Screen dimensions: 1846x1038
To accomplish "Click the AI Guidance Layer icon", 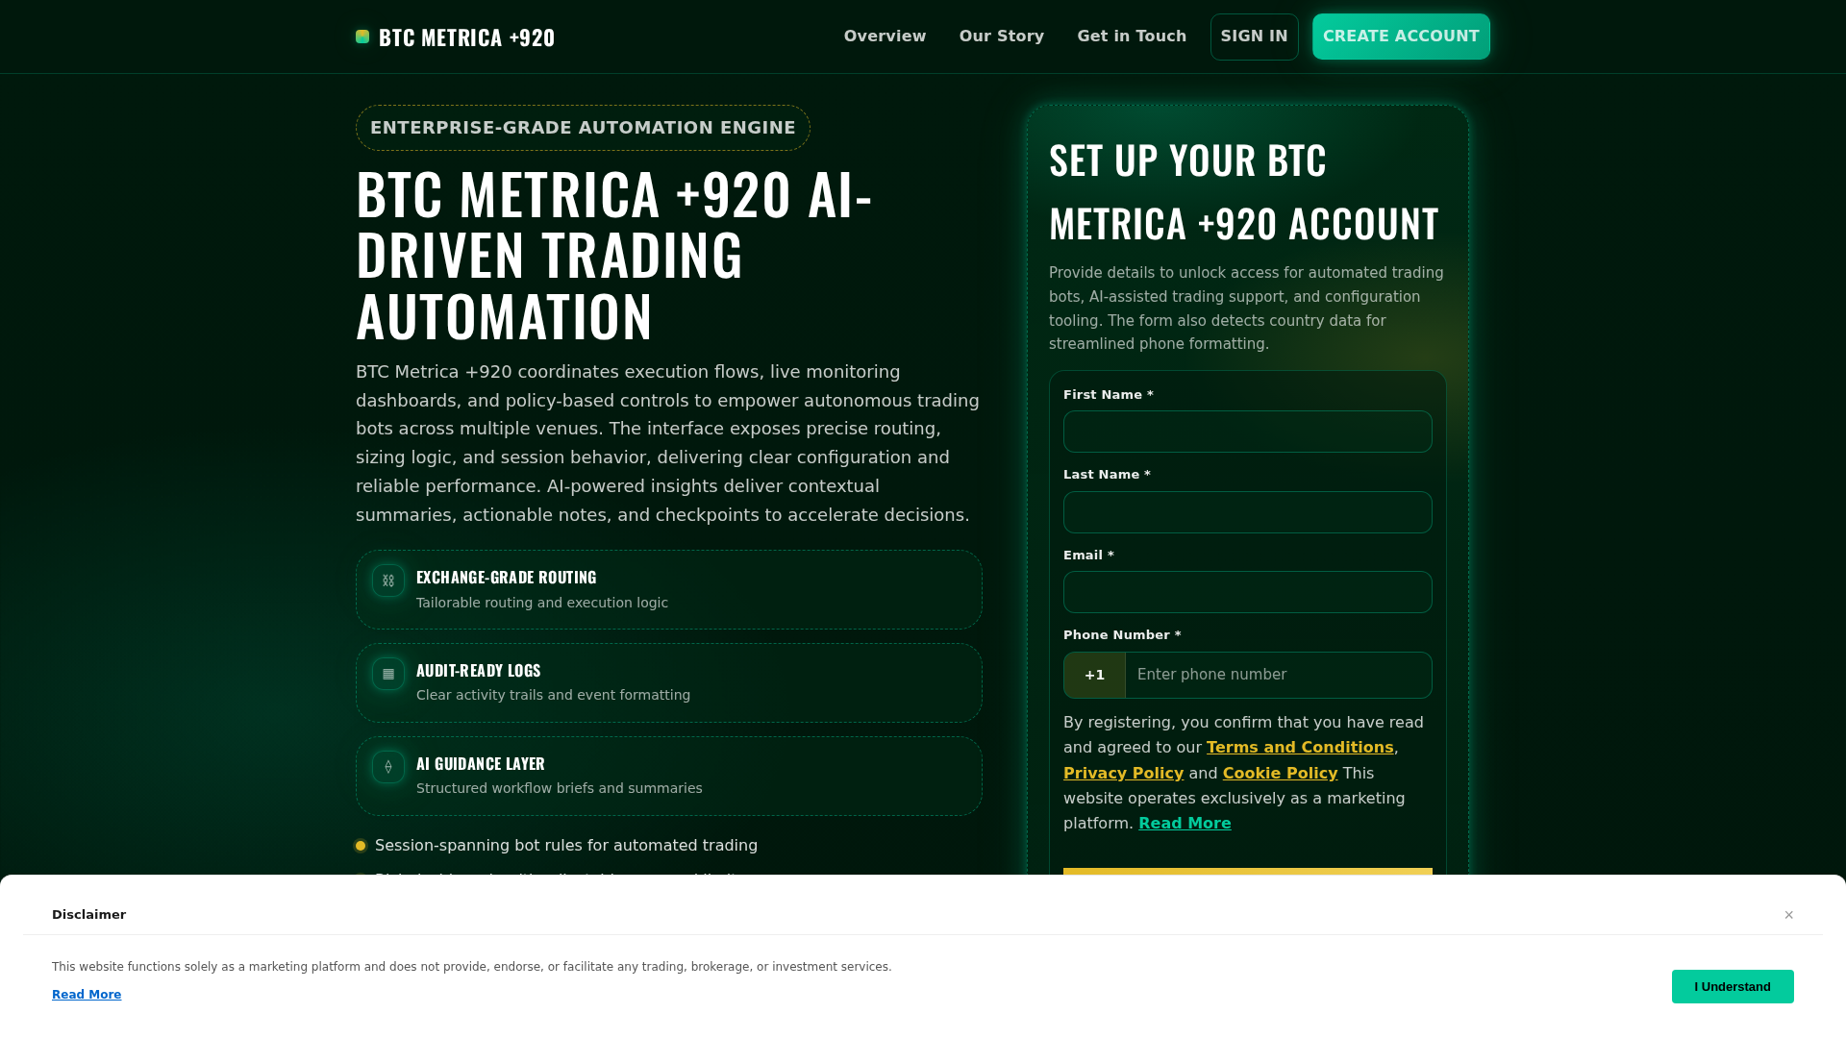I will [388, 767].
